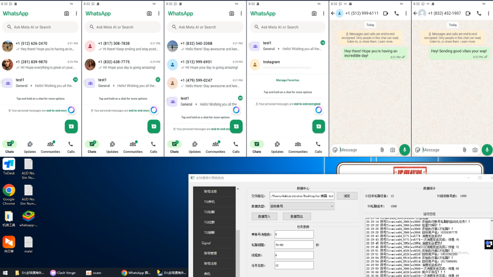Viewport: 493px width, 277px height.
Task: Open the Communities tab in the screen listing +1 (817) 308-7838
Action: pyautogui.click(x=133, y=147)
